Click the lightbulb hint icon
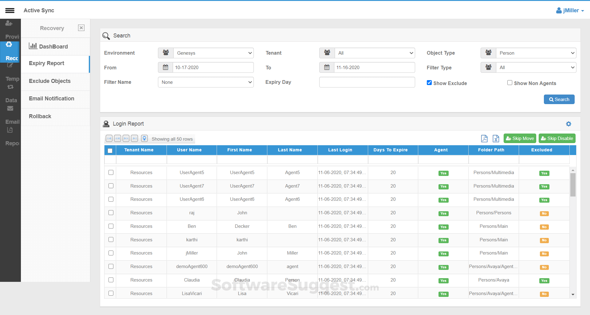Image resolution: width=590 pixels, height=315 pixels. (x=144, y=138)
